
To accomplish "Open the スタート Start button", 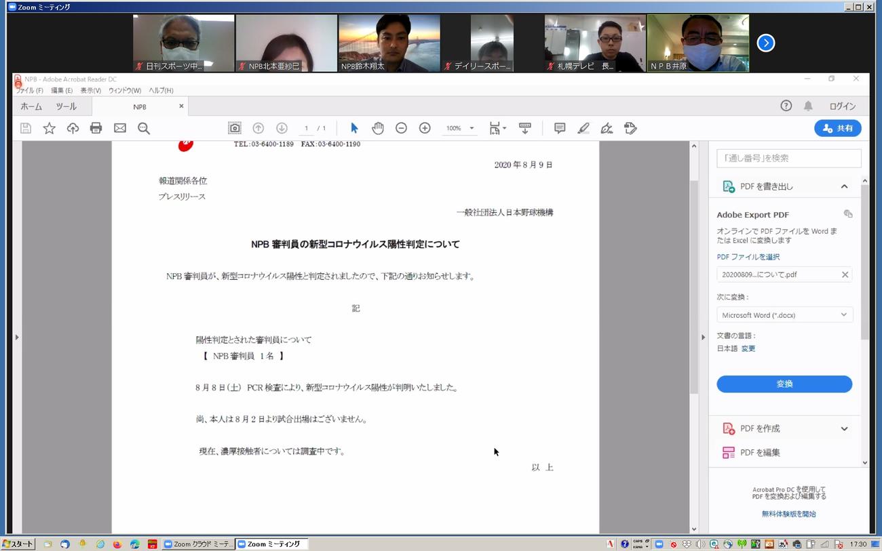I will pyautogui.click(x=18, y=544).
